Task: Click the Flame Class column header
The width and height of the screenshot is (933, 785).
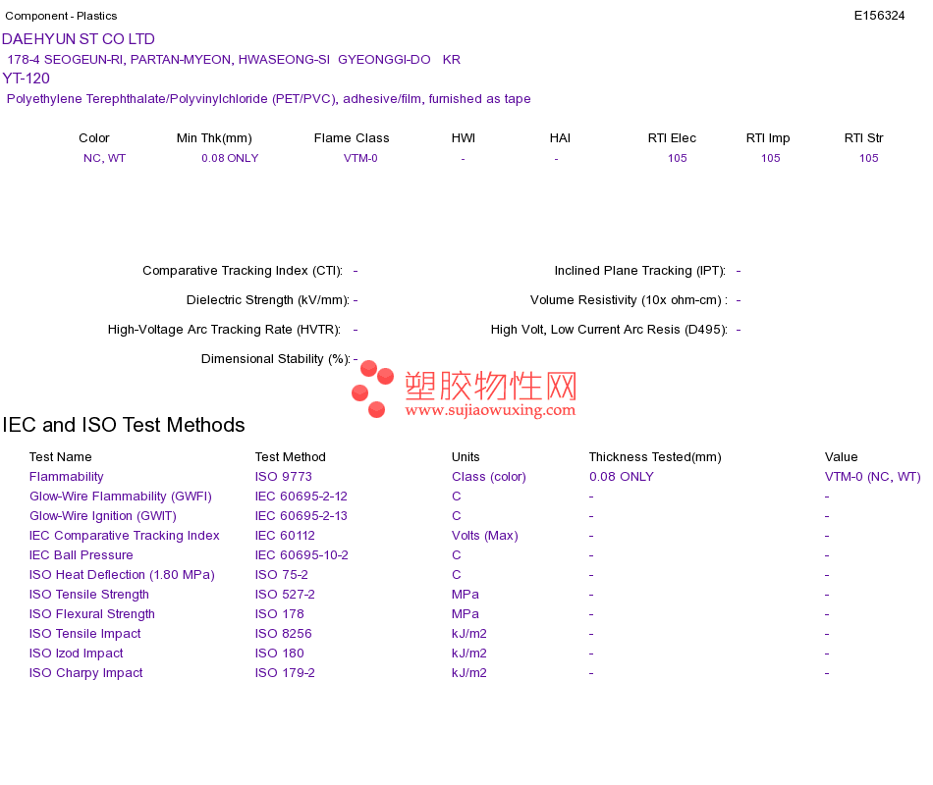Action: (x=352, y=138)
